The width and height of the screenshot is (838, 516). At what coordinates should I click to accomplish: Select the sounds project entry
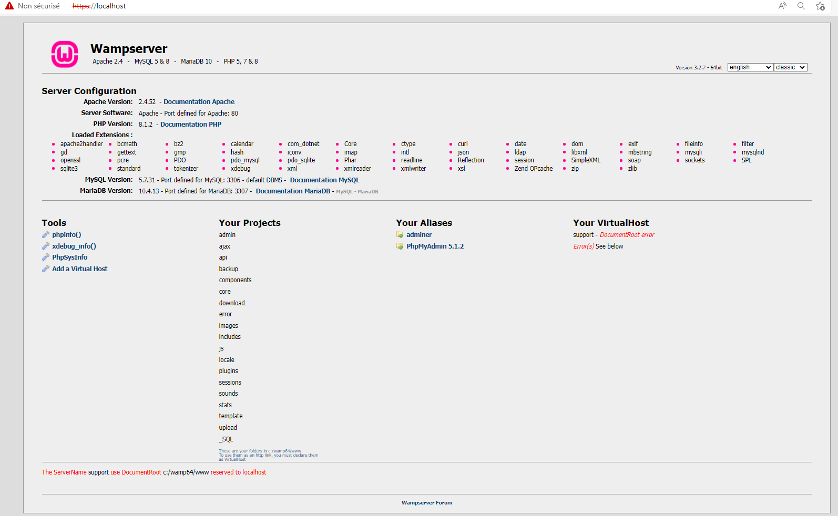pyautogui.click(x=228, y=394)
